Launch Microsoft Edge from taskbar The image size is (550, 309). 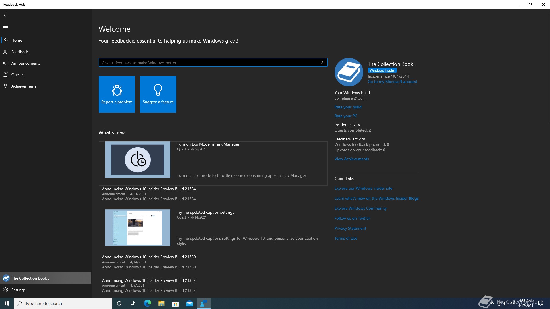147,303
